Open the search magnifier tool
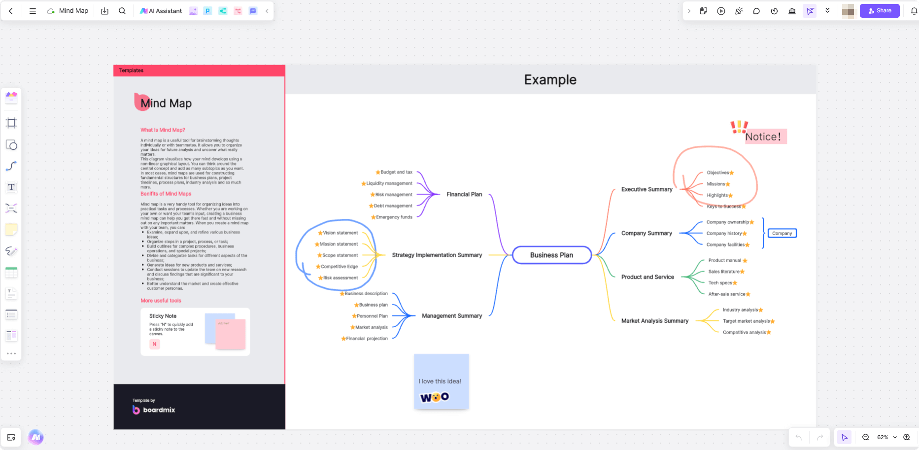Image resolution: width=919 pixels, height=450 pixels. [x=122, y=11]
